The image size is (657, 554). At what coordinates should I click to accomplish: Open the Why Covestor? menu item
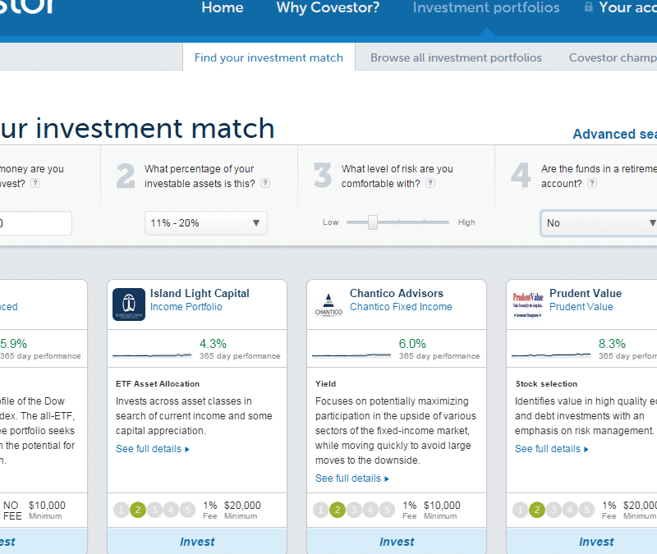click(328, 8)
